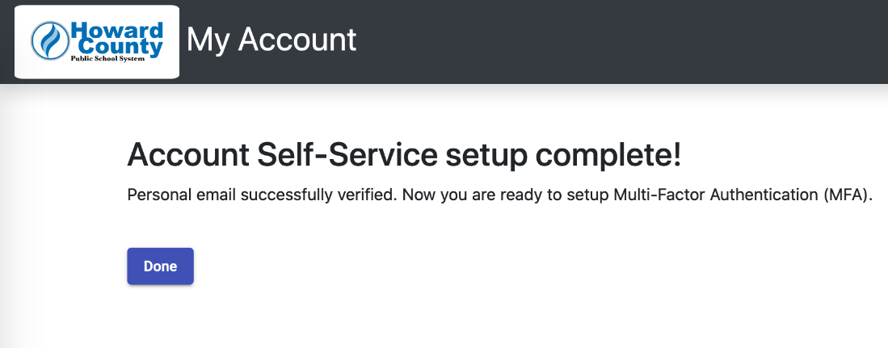Open the Howard County school system logo

tap(97, 42)
